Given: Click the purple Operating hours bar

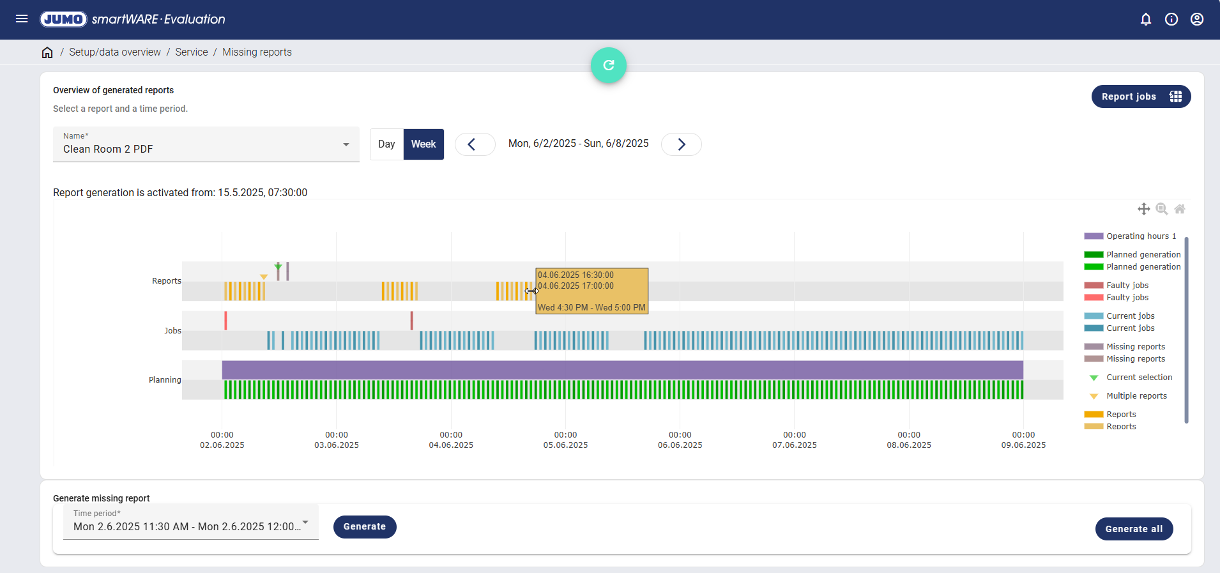Looking at the screenshot, I should click(x=622, y=370).
